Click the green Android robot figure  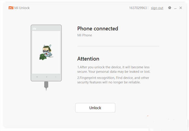(x=43, y=57)
